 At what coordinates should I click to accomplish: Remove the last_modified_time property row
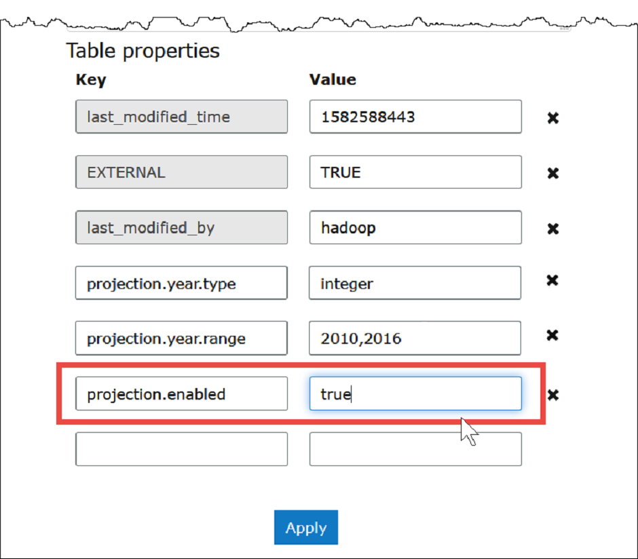point(553,118)
